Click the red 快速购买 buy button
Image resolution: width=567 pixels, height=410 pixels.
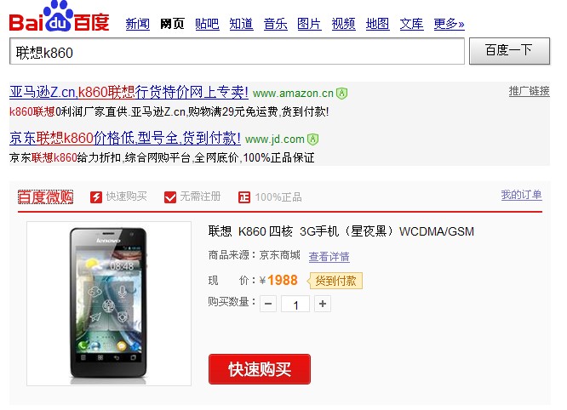pyautogui.click(x=260, y=369)
